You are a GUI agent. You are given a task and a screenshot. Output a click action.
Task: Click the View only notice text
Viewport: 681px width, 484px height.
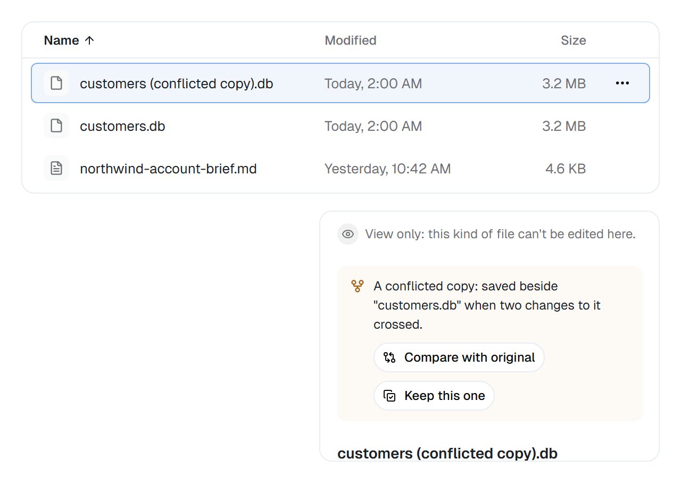click(x=500, y=234)
